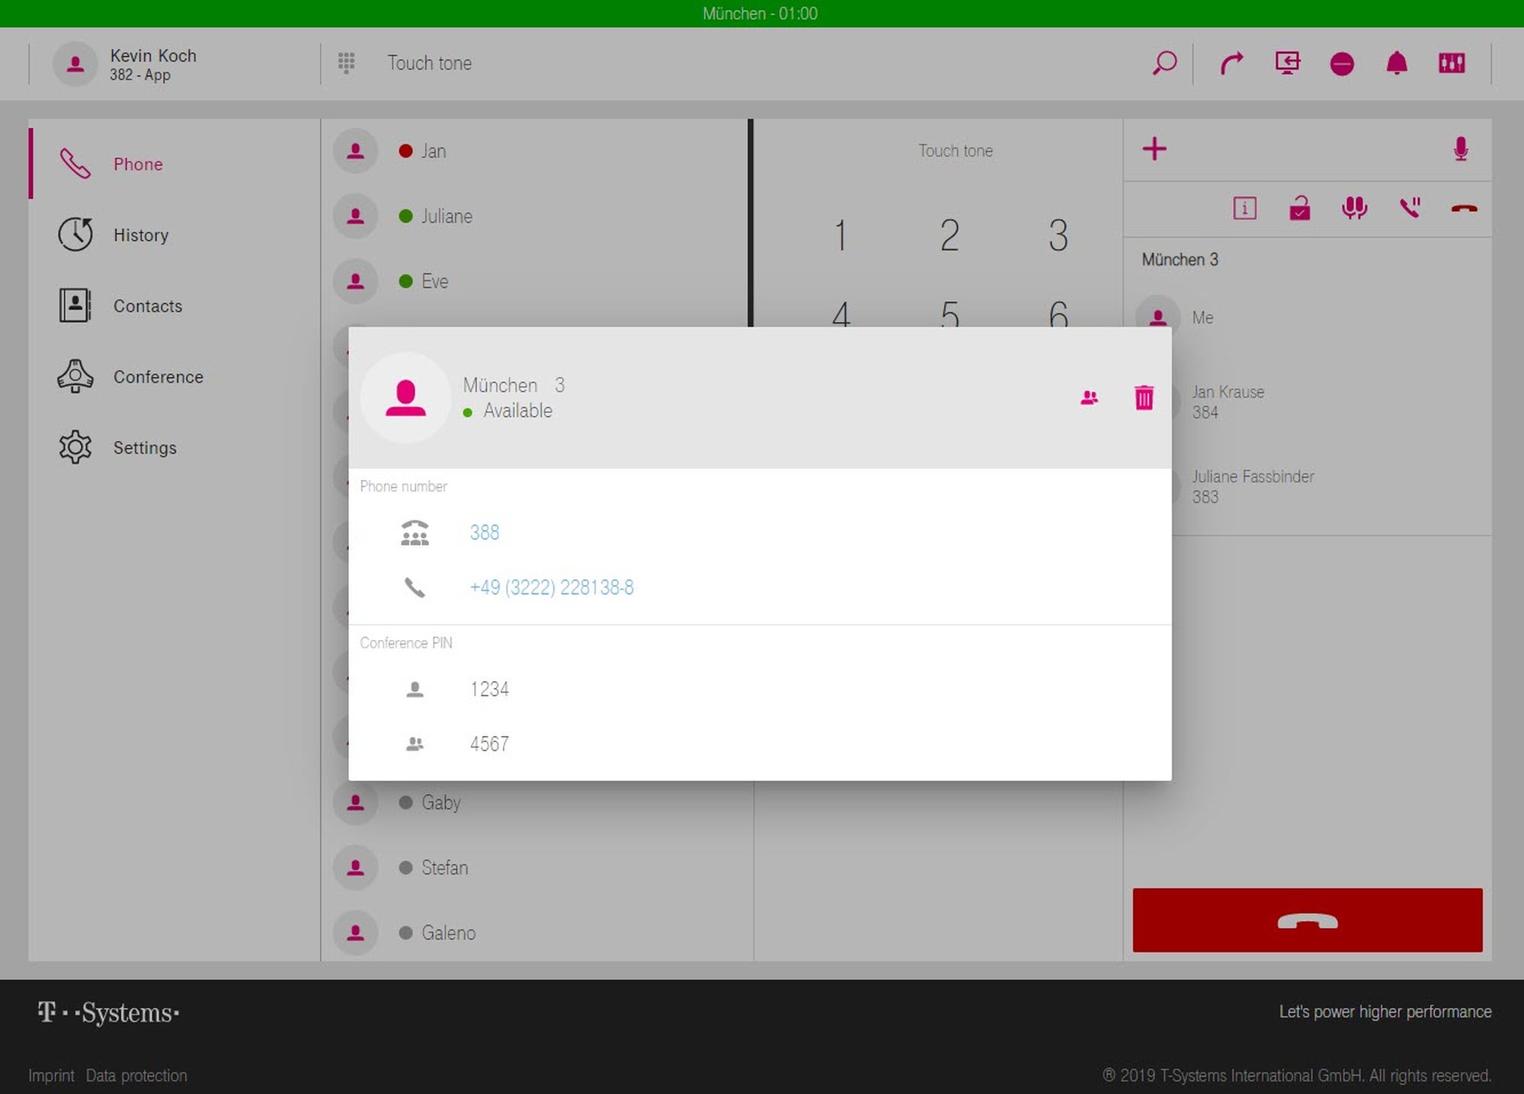The width and height of the screenshot is (1524, 1094).
Task: Delete conference with trash icon
Action: pos(1144,398)
